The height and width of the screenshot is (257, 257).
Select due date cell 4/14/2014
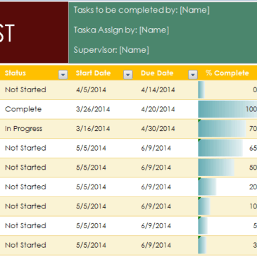(165, 90)
